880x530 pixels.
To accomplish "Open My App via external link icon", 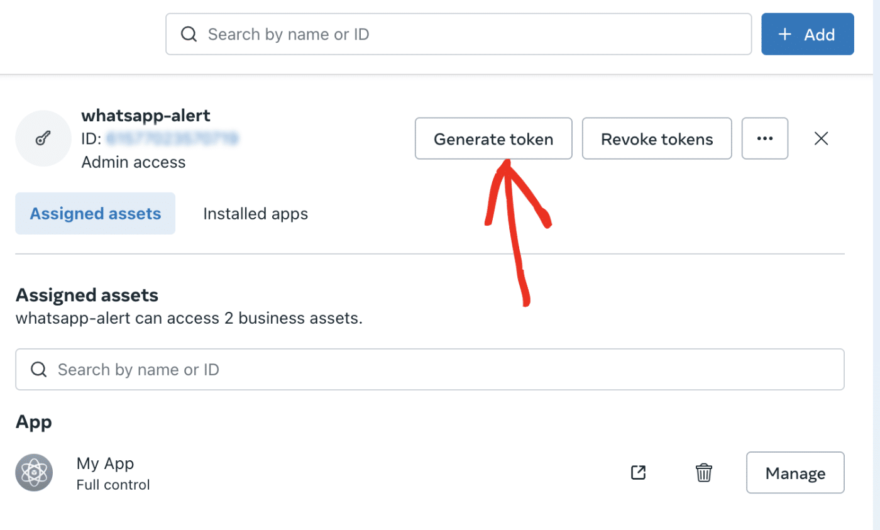I will click(x=637, y=472).
